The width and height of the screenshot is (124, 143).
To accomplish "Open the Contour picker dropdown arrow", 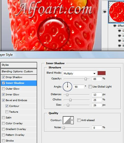I will point(72,120).
